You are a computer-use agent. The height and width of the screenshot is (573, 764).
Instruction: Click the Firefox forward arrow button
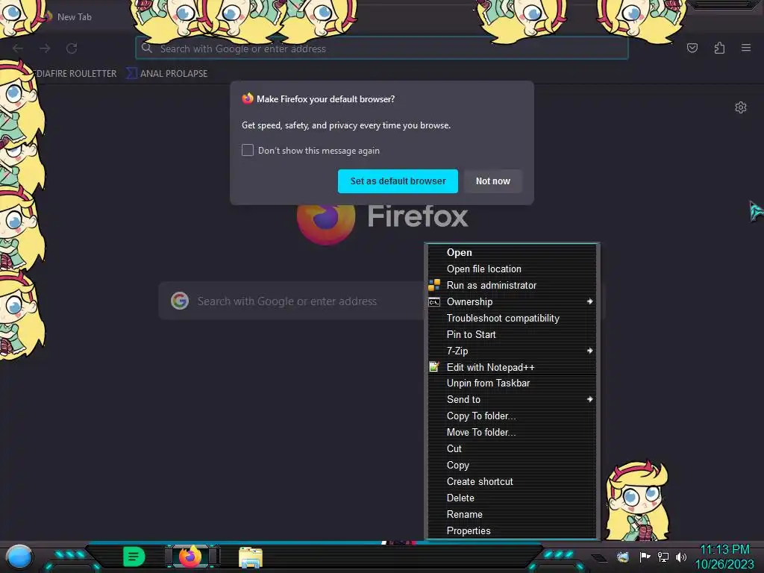click(x=45, y=48)
